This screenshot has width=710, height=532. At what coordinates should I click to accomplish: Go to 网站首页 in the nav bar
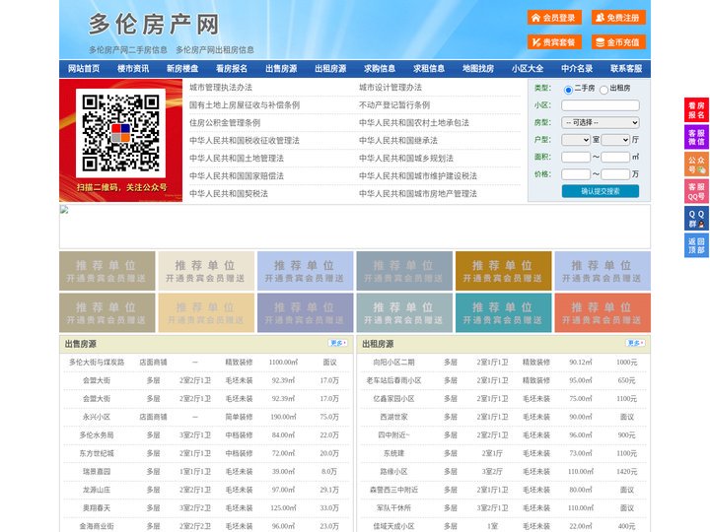pos(84,69)
